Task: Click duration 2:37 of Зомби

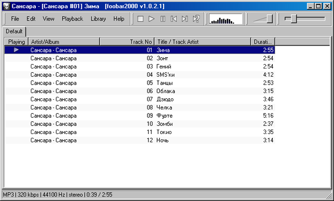Action: [268, 124]
